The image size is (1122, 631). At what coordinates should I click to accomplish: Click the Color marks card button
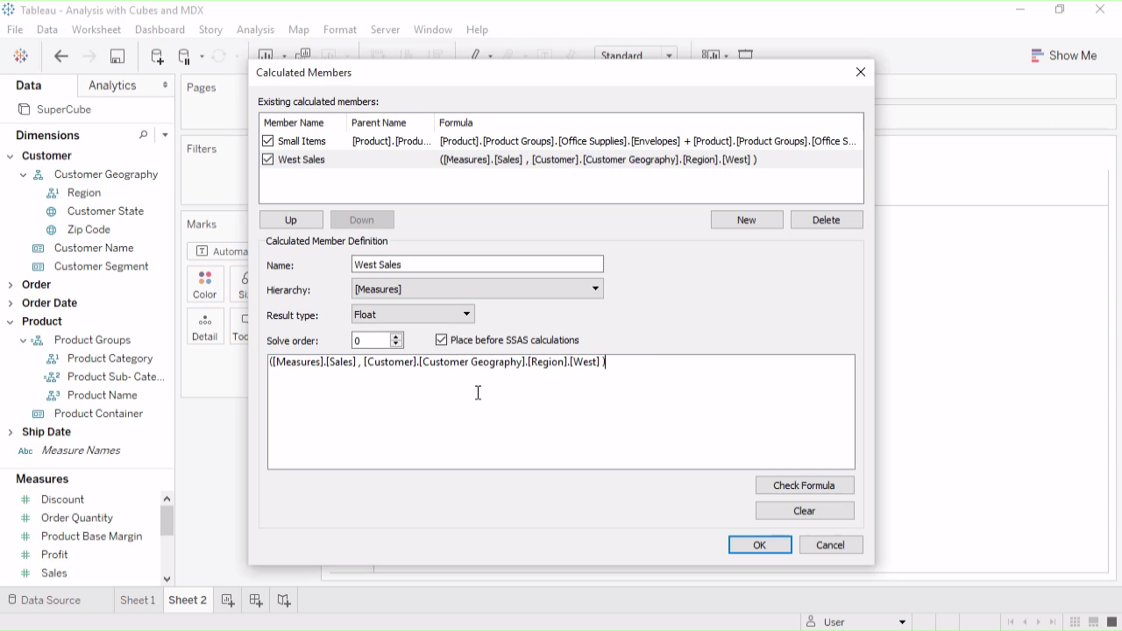pos(205,285)
